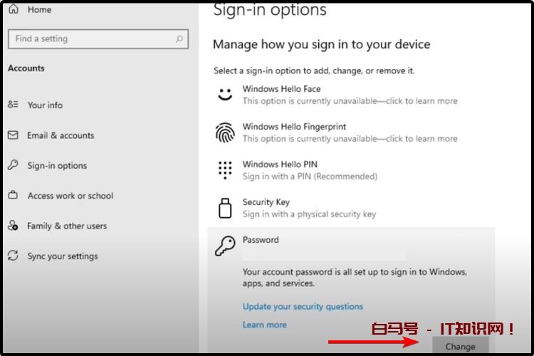Screen dimensions: 534x356
Task: Click the Access work or school briefcase icon
Action: tap(13, 196)
